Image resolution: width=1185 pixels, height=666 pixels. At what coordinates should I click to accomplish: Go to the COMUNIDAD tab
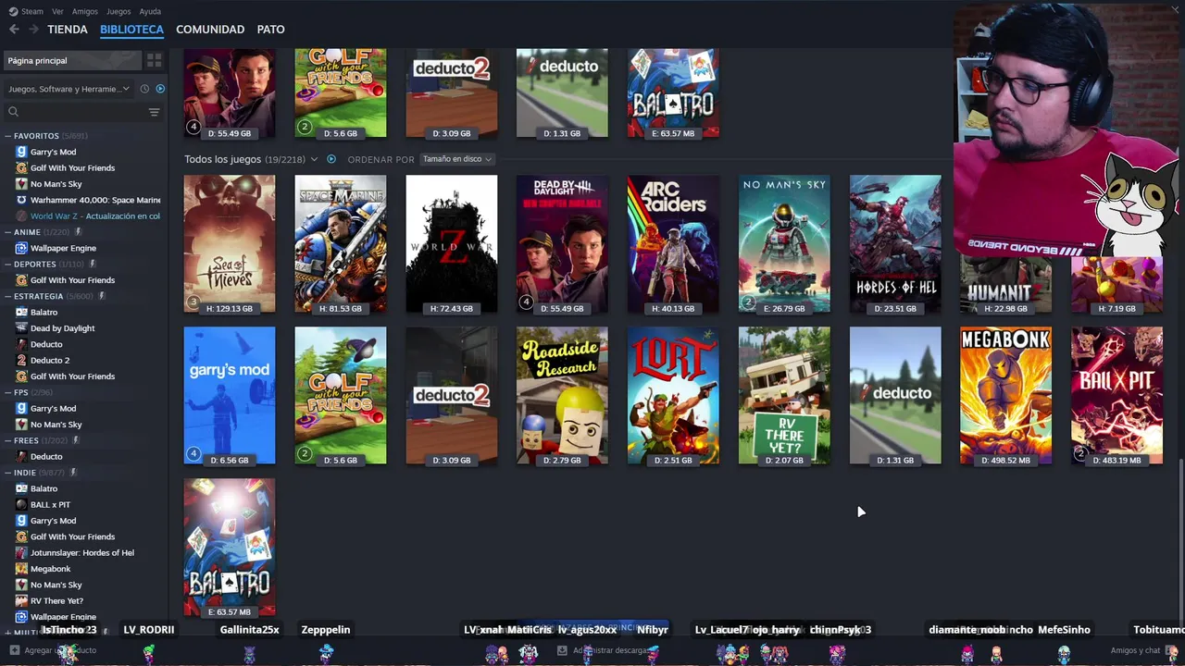(210, 30)
